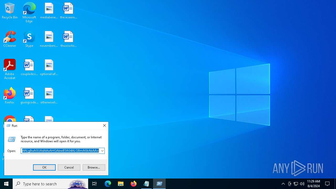Open the Recycle Bin desktop icon
The image size is (336, 189).
(10, 11)
